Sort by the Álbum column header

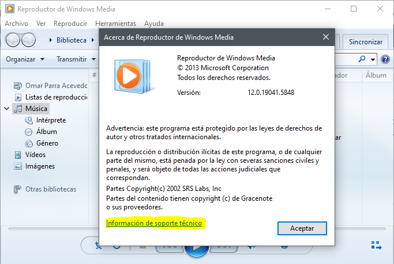376,75
